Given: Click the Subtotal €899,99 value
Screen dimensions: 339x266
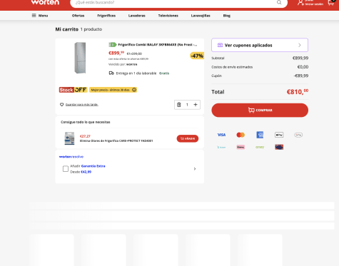Looking at the screenshot, I should click(x=300, y=58).
